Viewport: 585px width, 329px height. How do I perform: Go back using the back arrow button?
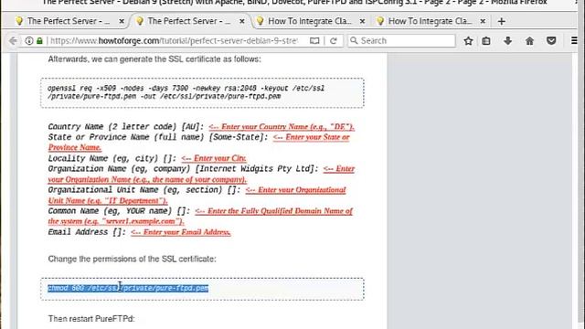[x=13, y=40]
